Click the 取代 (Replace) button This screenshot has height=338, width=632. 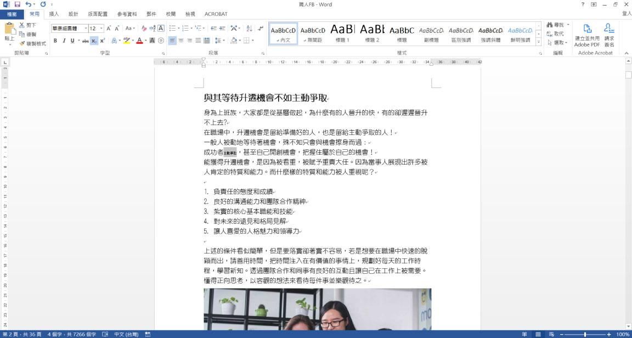click(556, 33)
